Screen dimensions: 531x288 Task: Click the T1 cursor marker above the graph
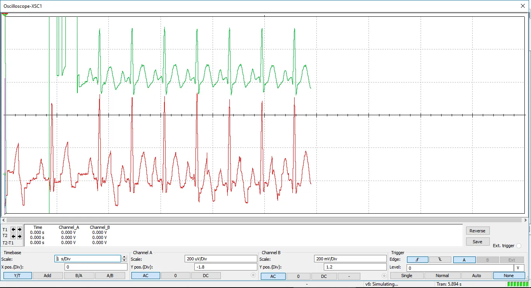click(x=5, y=14)
